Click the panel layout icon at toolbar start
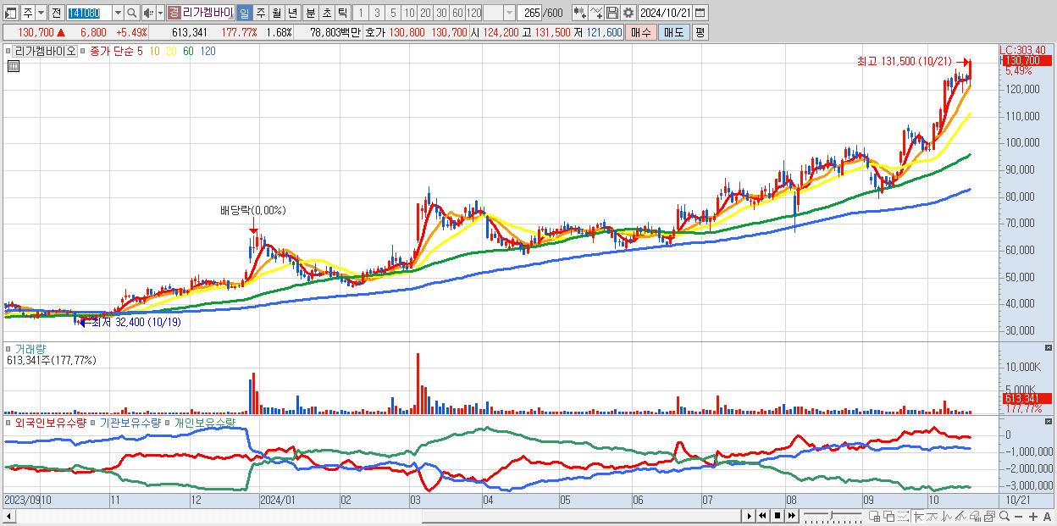This screenshot has height=526, width=1057. (x=10, y=14)
